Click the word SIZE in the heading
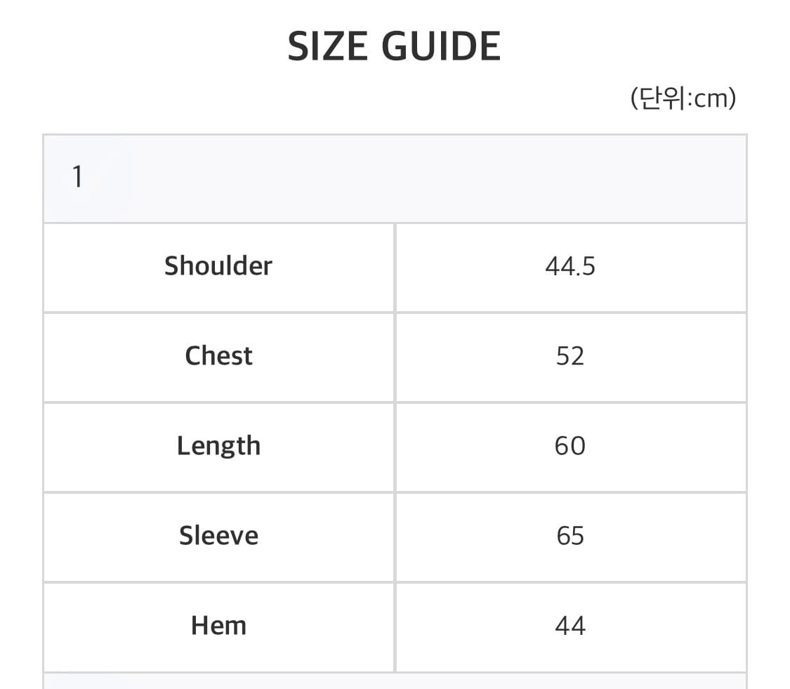Viewport: 790px width, 689px height. coord(328,47)
